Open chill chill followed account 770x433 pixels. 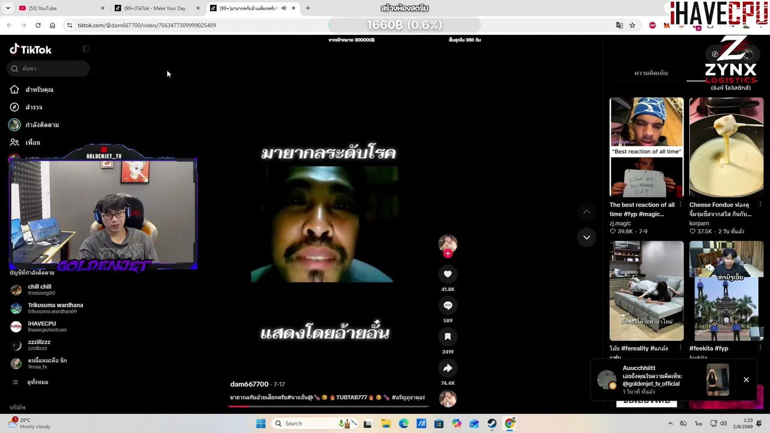[x=40, y=289]
